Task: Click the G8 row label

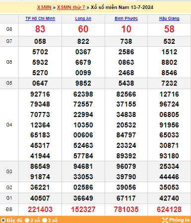Action: (9, 29)
